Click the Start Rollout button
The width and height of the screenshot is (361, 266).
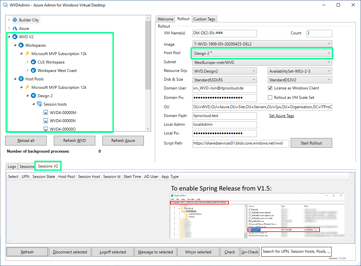pyautogui.click(x=311, y=143)
